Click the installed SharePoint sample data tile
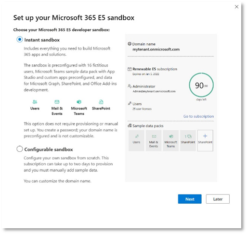 188,140
